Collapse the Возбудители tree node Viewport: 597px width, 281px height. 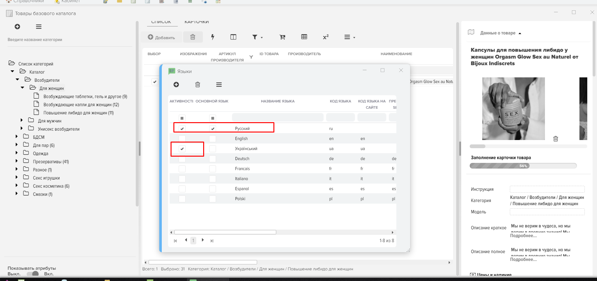17,80
